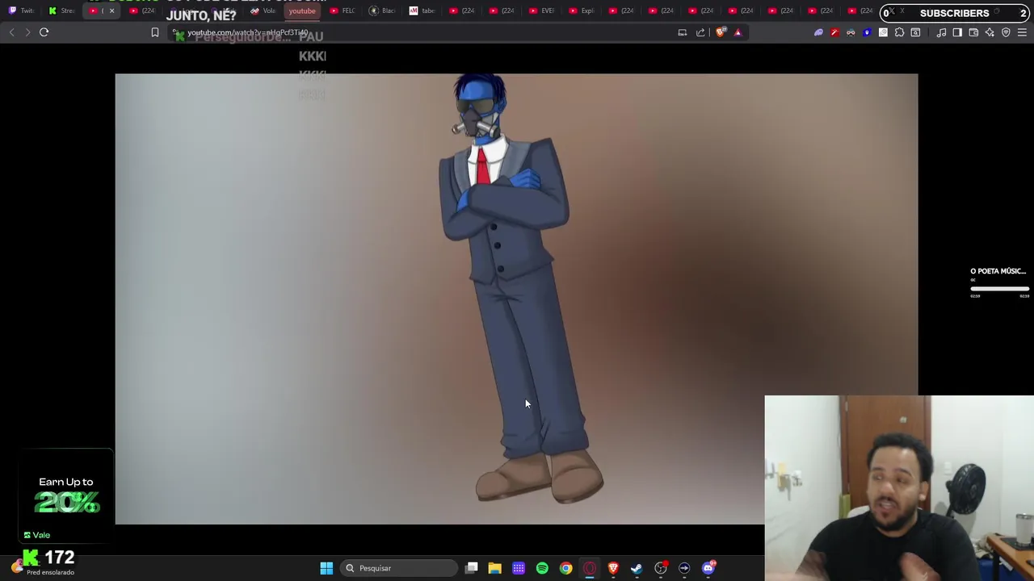Image resolution: width=1034 pixels, height=581 pixels.
Task: Click the Brave Rewards triangle icon
Action: (x=738, y=32)
